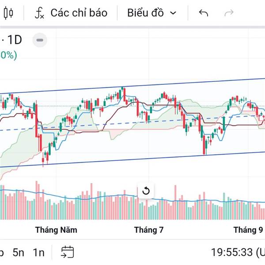Open the Các chỉ báo indicators menu
This screenshot has width=265, height=265.
pos(71,13)
